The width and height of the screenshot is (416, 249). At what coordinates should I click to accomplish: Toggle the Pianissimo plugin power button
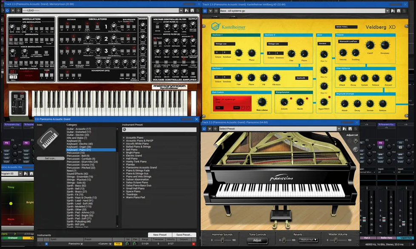coord(205,129)
